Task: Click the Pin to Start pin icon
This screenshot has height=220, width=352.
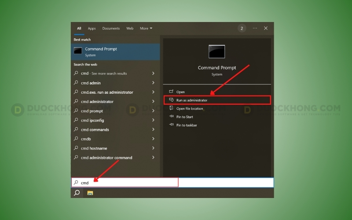Action: tap(171, 116)
